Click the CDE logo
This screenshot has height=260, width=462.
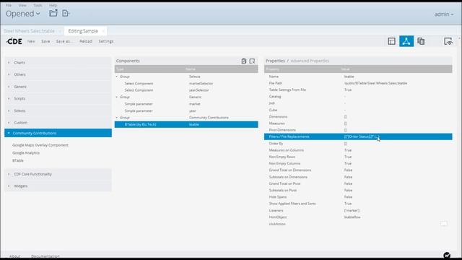14,41
